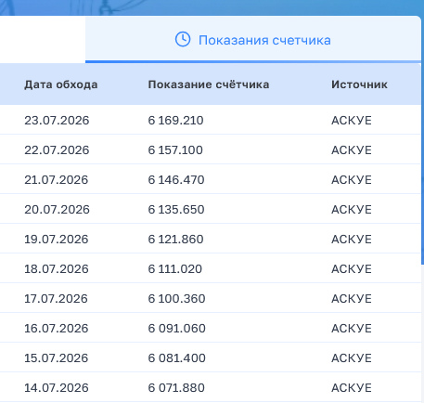Viewport: 424px width, 403px height.
Task: Select the date 18.07.2026
Action: coord(57,269)
